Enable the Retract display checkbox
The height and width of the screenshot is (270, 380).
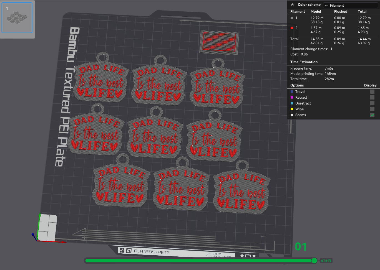coord(372,97)
